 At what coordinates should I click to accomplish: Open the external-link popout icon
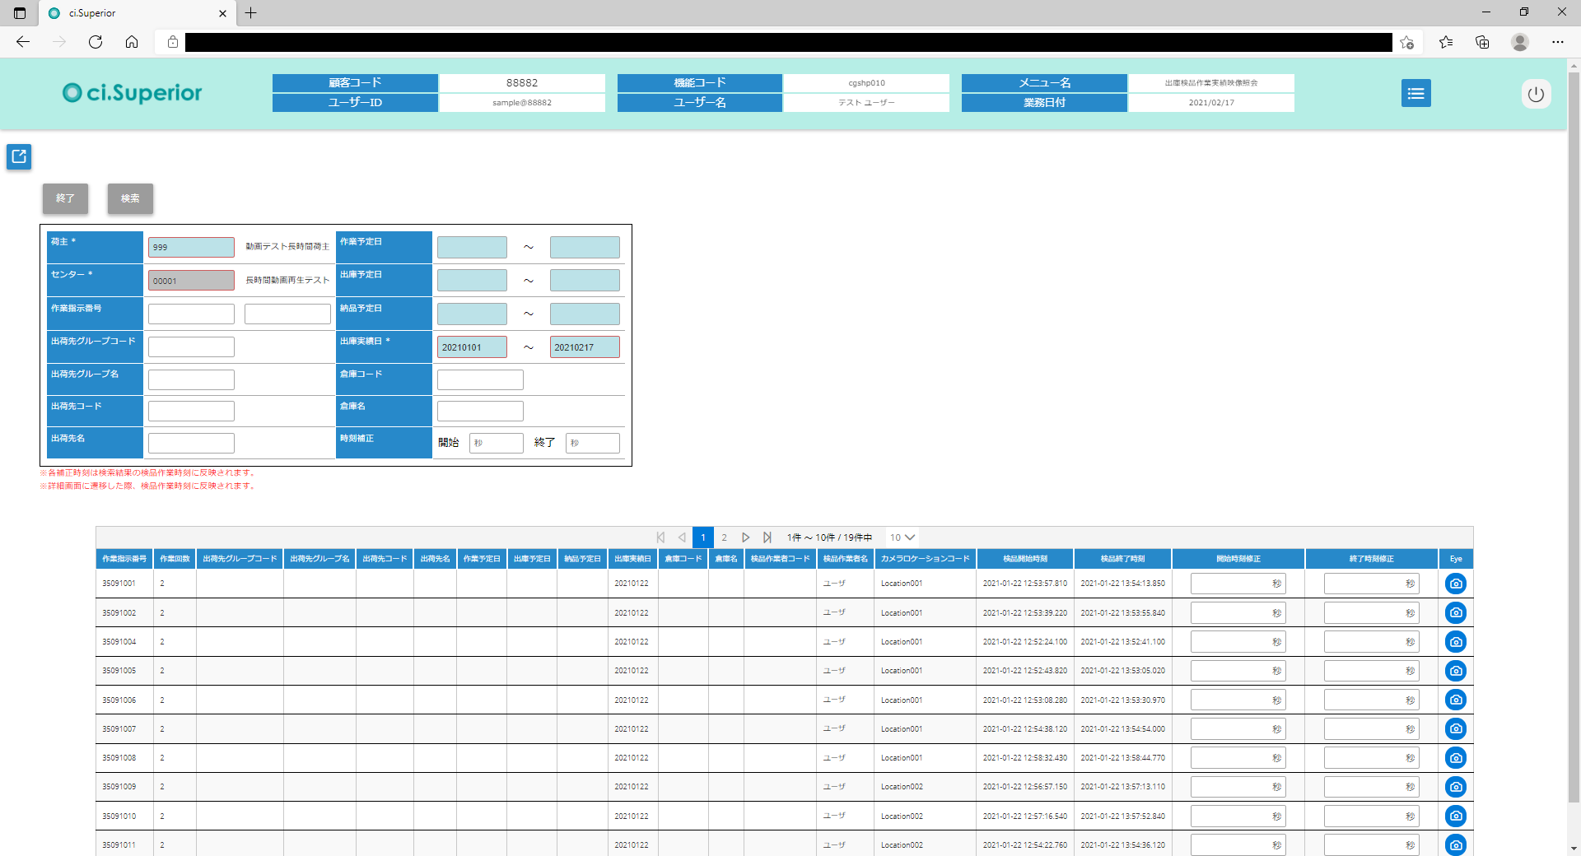19,156
